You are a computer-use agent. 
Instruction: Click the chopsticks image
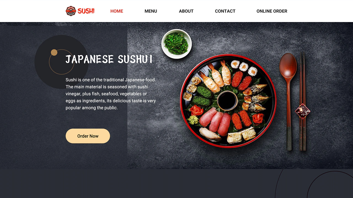tap(303, 101)
